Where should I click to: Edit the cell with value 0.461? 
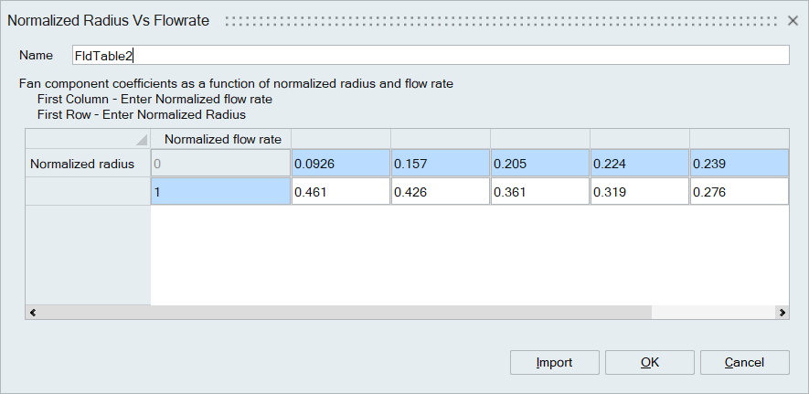(340, 192)
